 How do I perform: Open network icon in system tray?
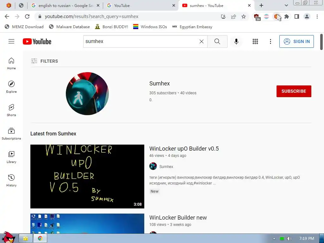pos(282,239)
